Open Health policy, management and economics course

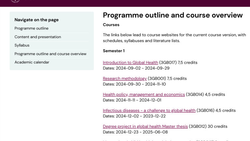click(x=144, y=94)
